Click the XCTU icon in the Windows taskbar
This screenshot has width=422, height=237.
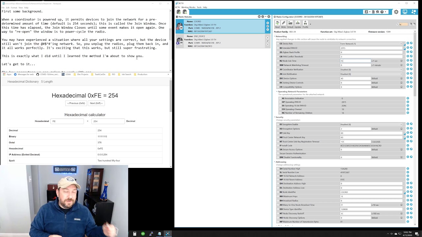pos(167,234)
